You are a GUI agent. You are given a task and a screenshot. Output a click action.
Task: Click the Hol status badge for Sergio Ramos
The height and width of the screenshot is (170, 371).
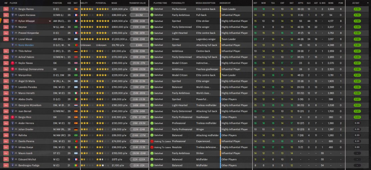tap(6, 9)
